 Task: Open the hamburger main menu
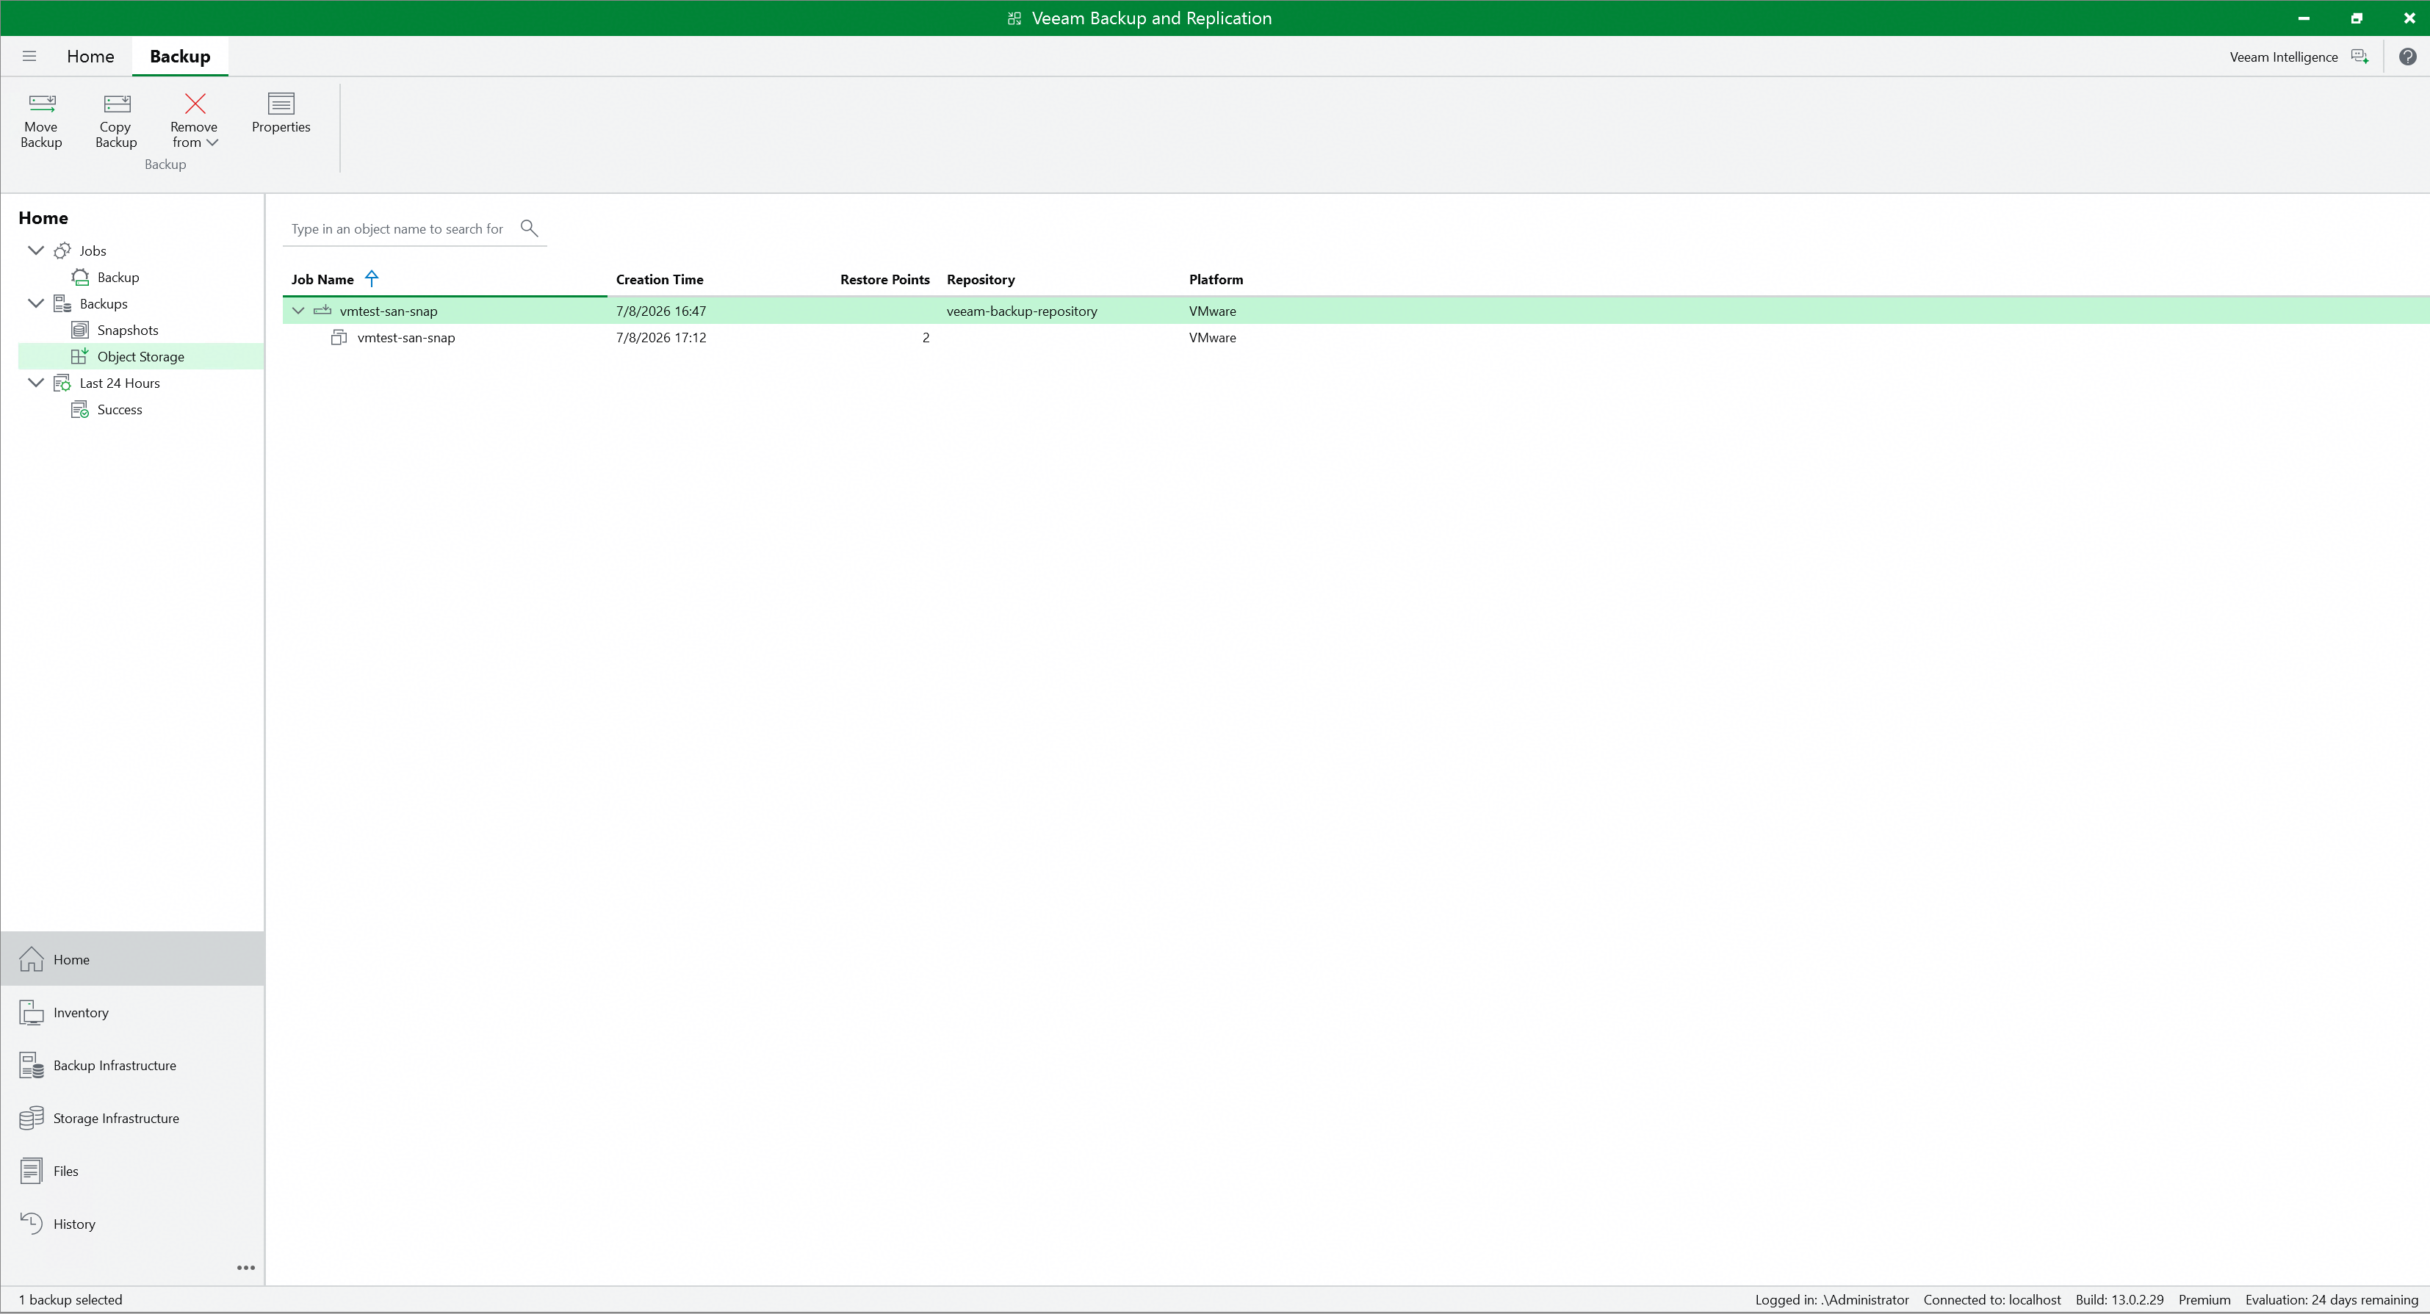click(29, 57)
